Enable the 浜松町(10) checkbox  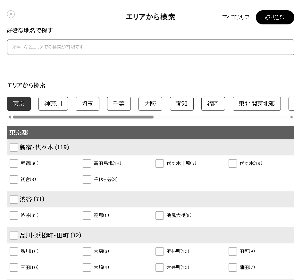[159, 251]
